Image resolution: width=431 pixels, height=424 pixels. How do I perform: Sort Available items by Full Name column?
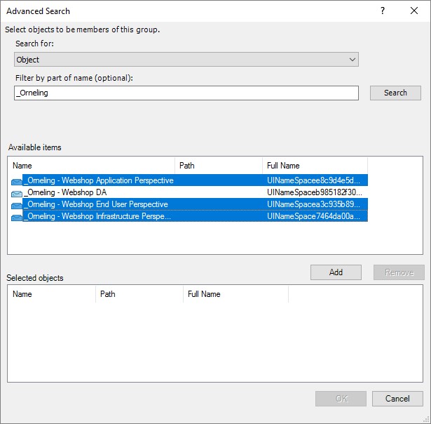pos(315,166)
